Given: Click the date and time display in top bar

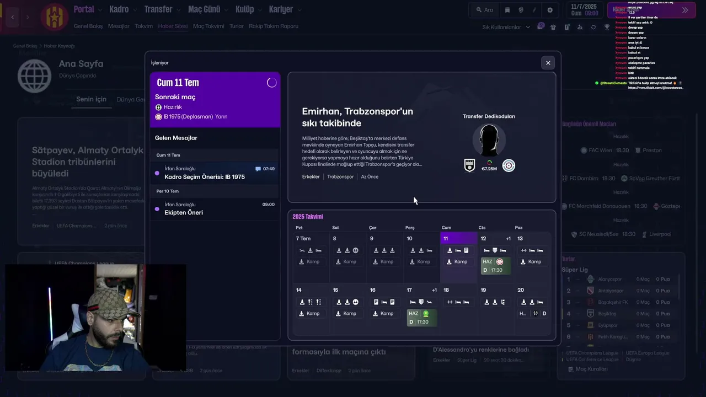Looking at the screenshot, I should click(x=584, y=10).
